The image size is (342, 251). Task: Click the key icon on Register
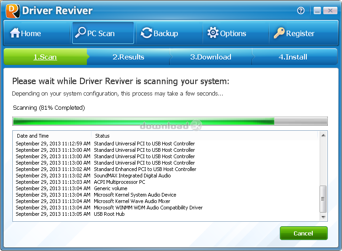(279, 33)
